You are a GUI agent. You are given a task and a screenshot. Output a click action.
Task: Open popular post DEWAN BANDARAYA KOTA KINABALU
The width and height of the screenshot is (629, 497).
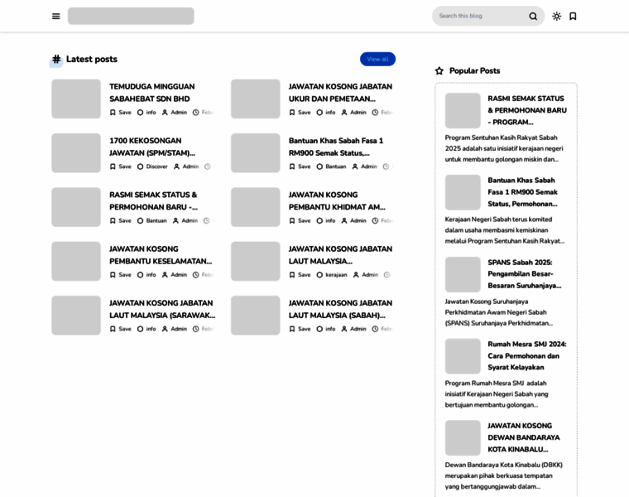click(524, 437)
